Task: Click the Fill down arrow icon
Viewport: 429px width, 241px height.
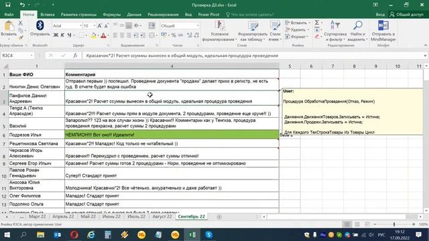Action: coord(317,29)
